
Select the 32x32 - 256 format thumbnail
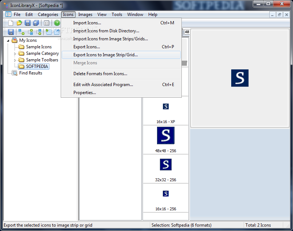click(166, 169)
